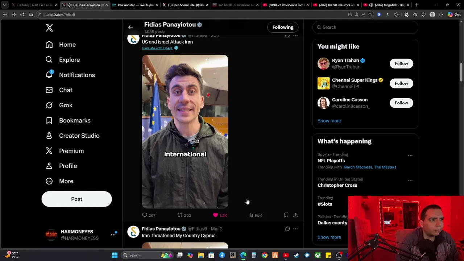Click the reply icon with 267 comments
This screenshot has width=464, height=261.
pos(145,215)
